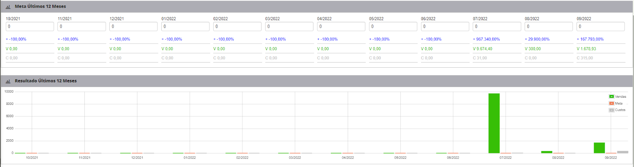The width and height of the screenshot is (634, 167).
Task: Click the chart icon beside Meta Últimos 12 Meses
Action: click(x=8, y=7)
